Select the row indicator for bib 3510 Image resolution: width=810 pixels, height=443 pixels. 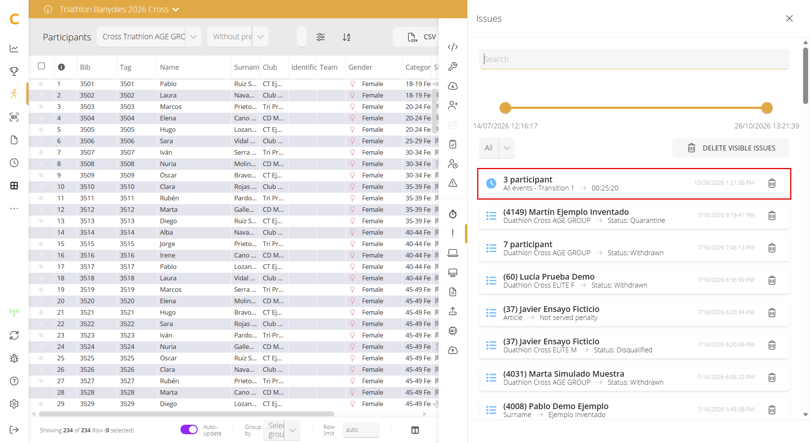[x=41, y=187]
